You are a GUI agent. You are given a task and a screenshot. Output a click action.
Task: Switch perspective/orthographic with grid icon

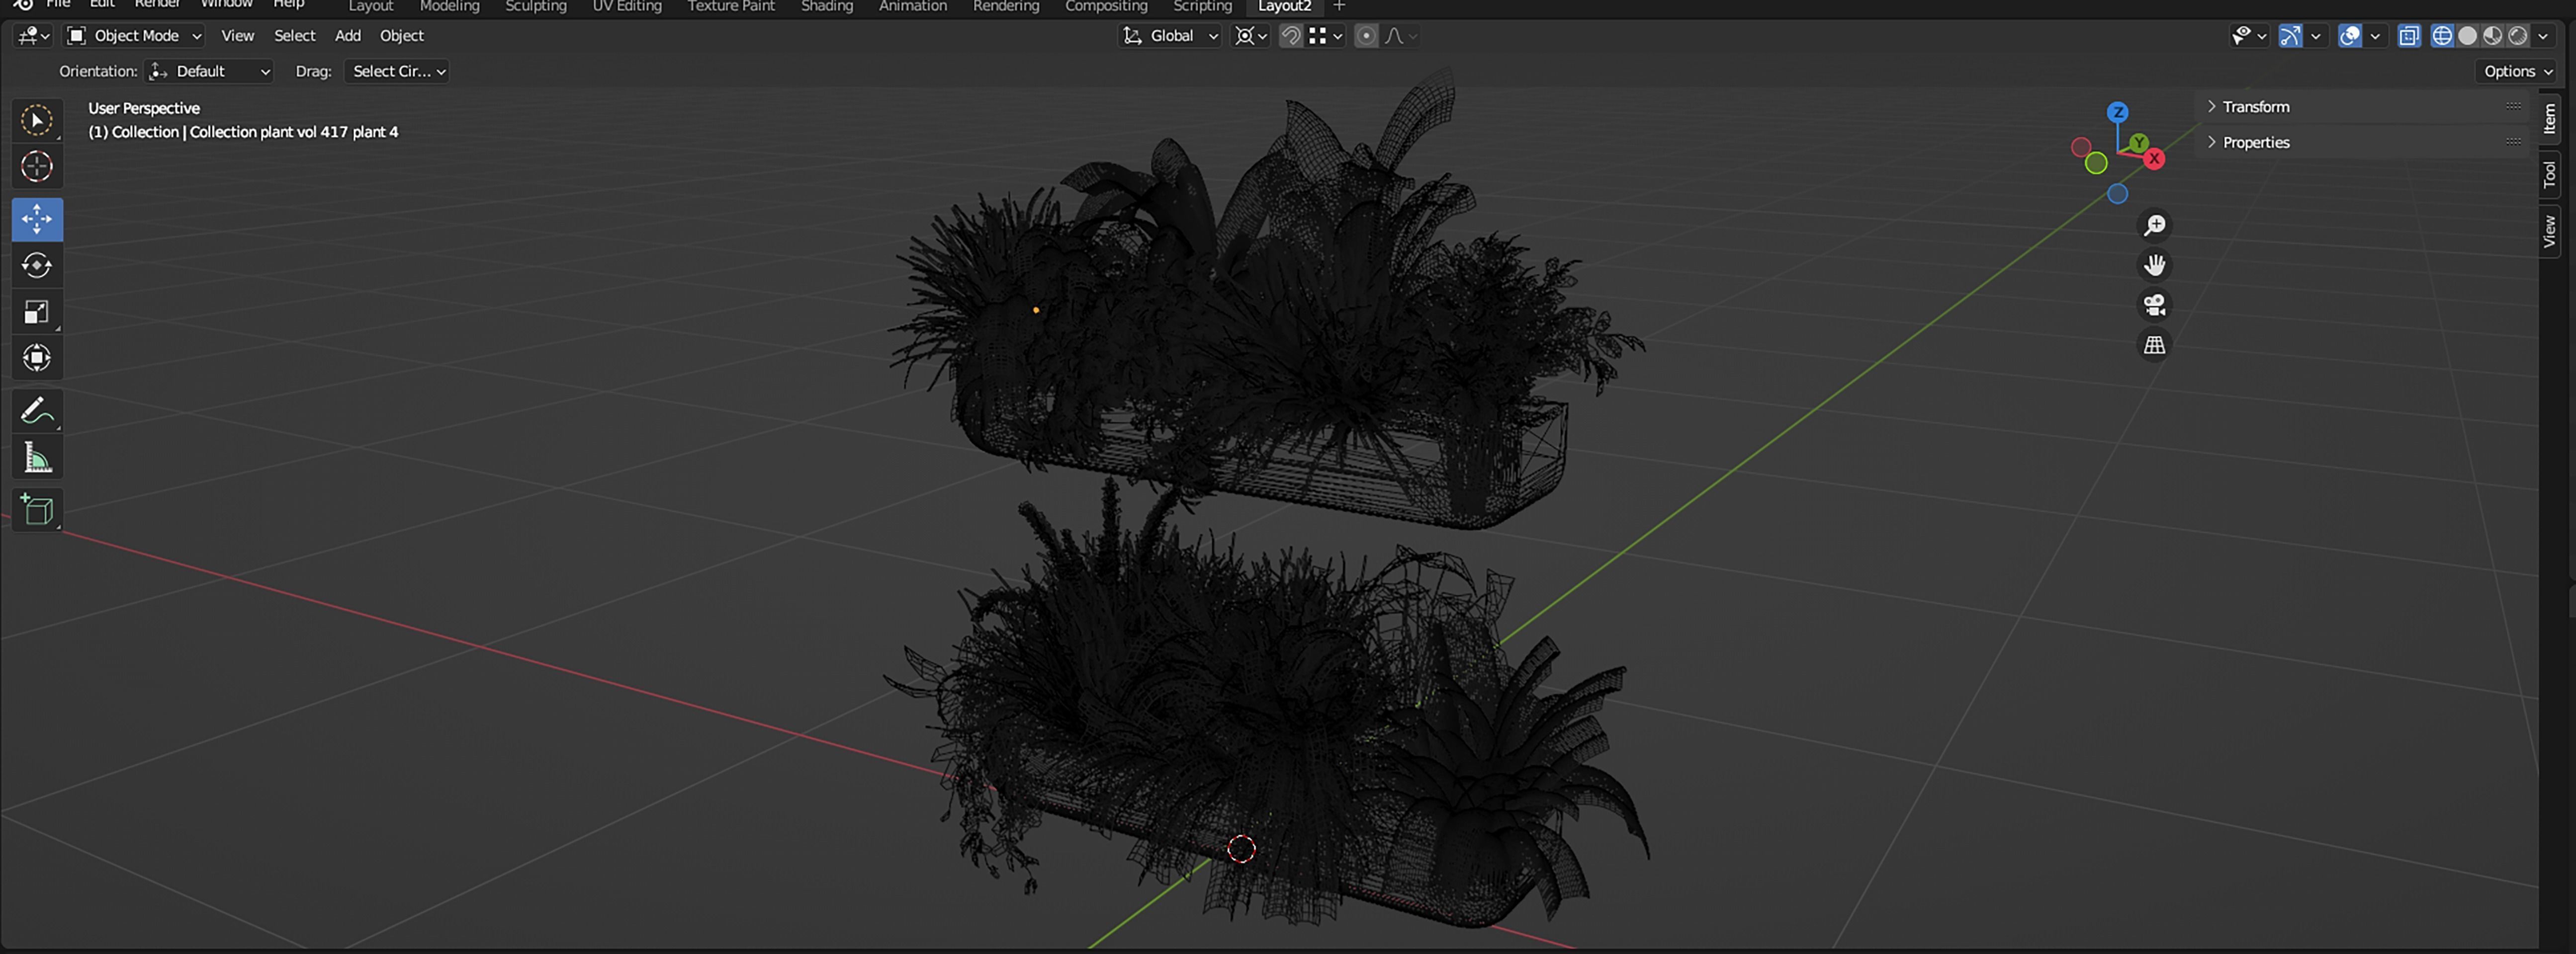pos(2154,346)
